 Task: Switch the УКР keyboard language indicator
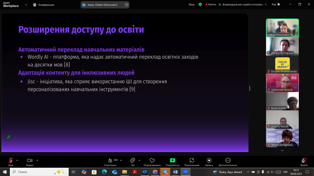(x=286, y=172)
